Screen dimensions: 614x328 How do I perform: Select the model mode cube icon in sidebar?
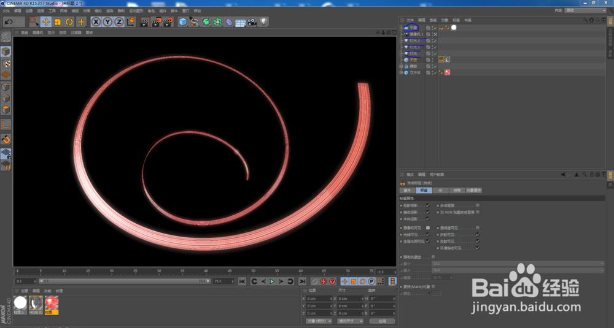click(x=6, y=51)
